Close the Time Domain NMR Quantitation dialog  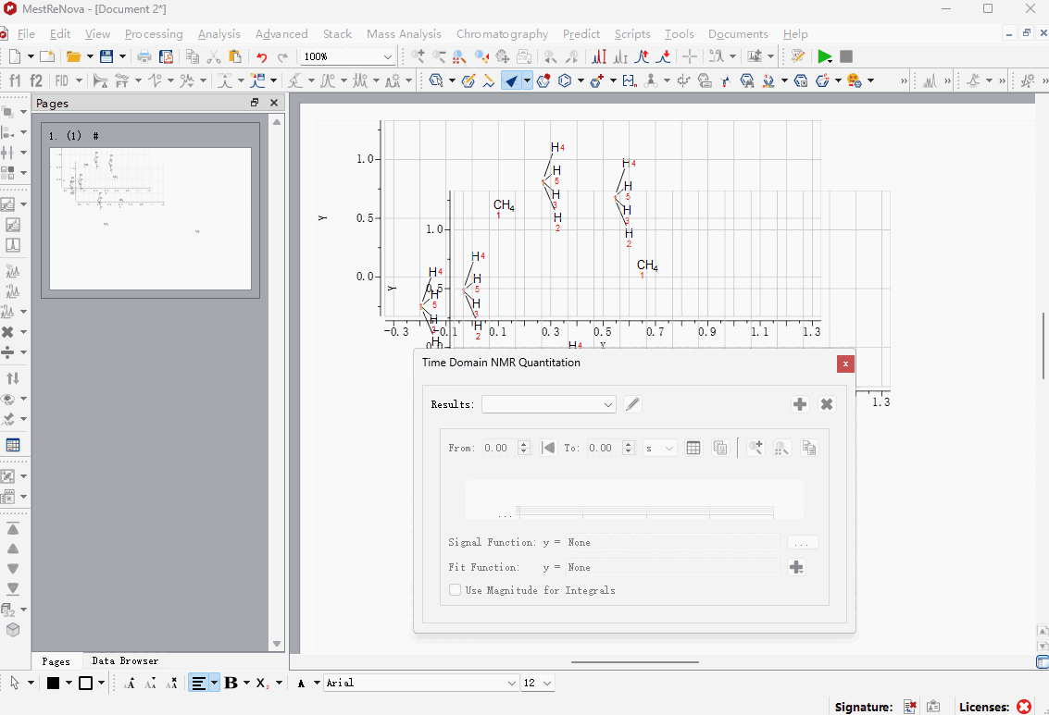845,364
